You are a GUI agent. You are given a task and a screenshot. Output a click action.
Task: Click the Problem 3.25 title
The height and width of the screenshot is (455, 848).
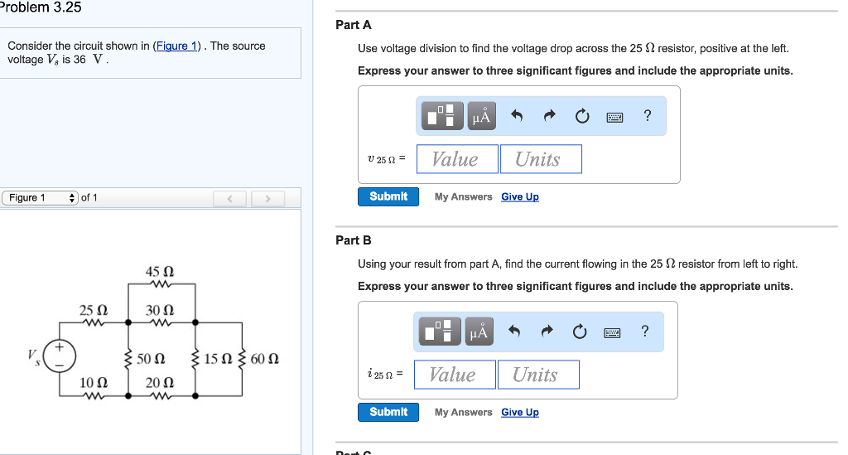(x=41, y=7)
